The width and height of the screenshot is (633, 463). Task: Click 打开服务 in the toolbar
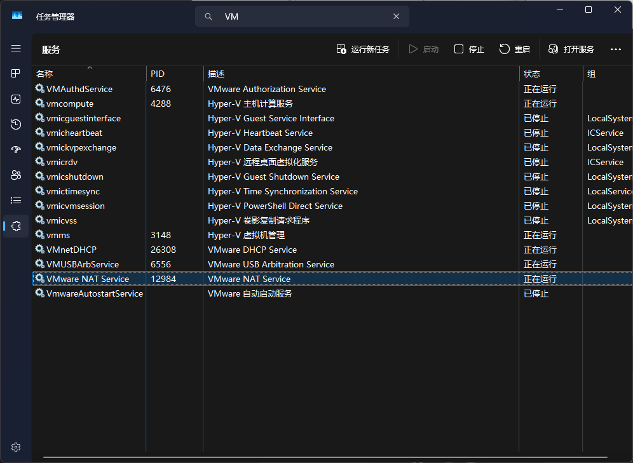(571, 50)
